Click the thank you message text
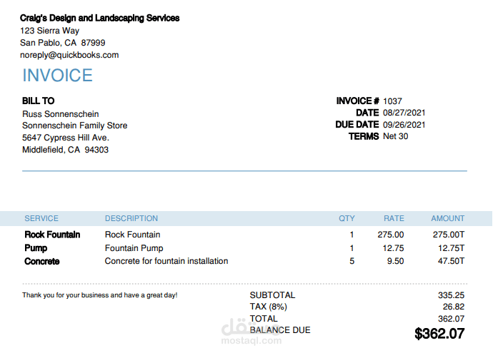The height and width of the screenshot is (353, 503). (100, 295)
